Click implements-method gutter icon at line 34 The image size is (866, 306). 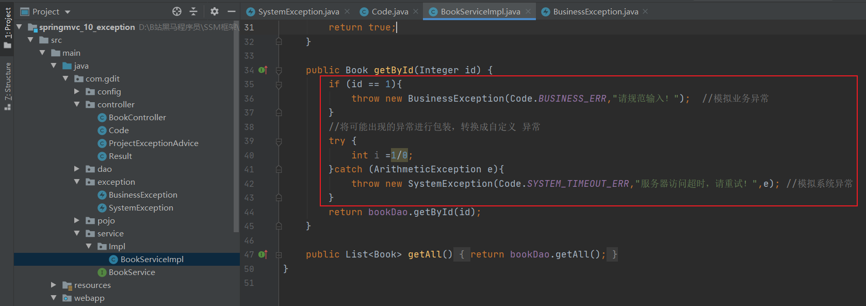tap(263, 70)
